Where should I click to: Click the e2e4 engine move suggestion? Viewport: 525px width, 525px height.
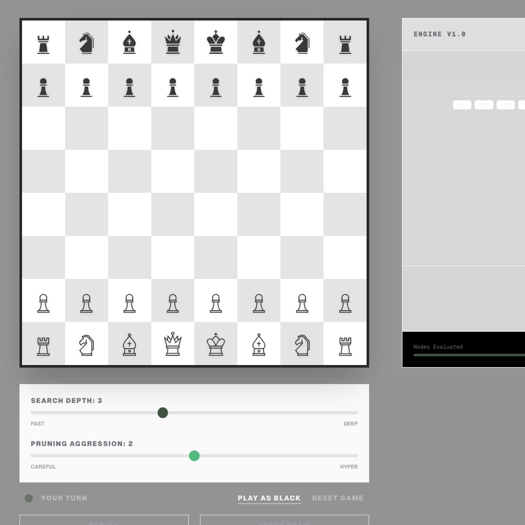coord(522,105)
